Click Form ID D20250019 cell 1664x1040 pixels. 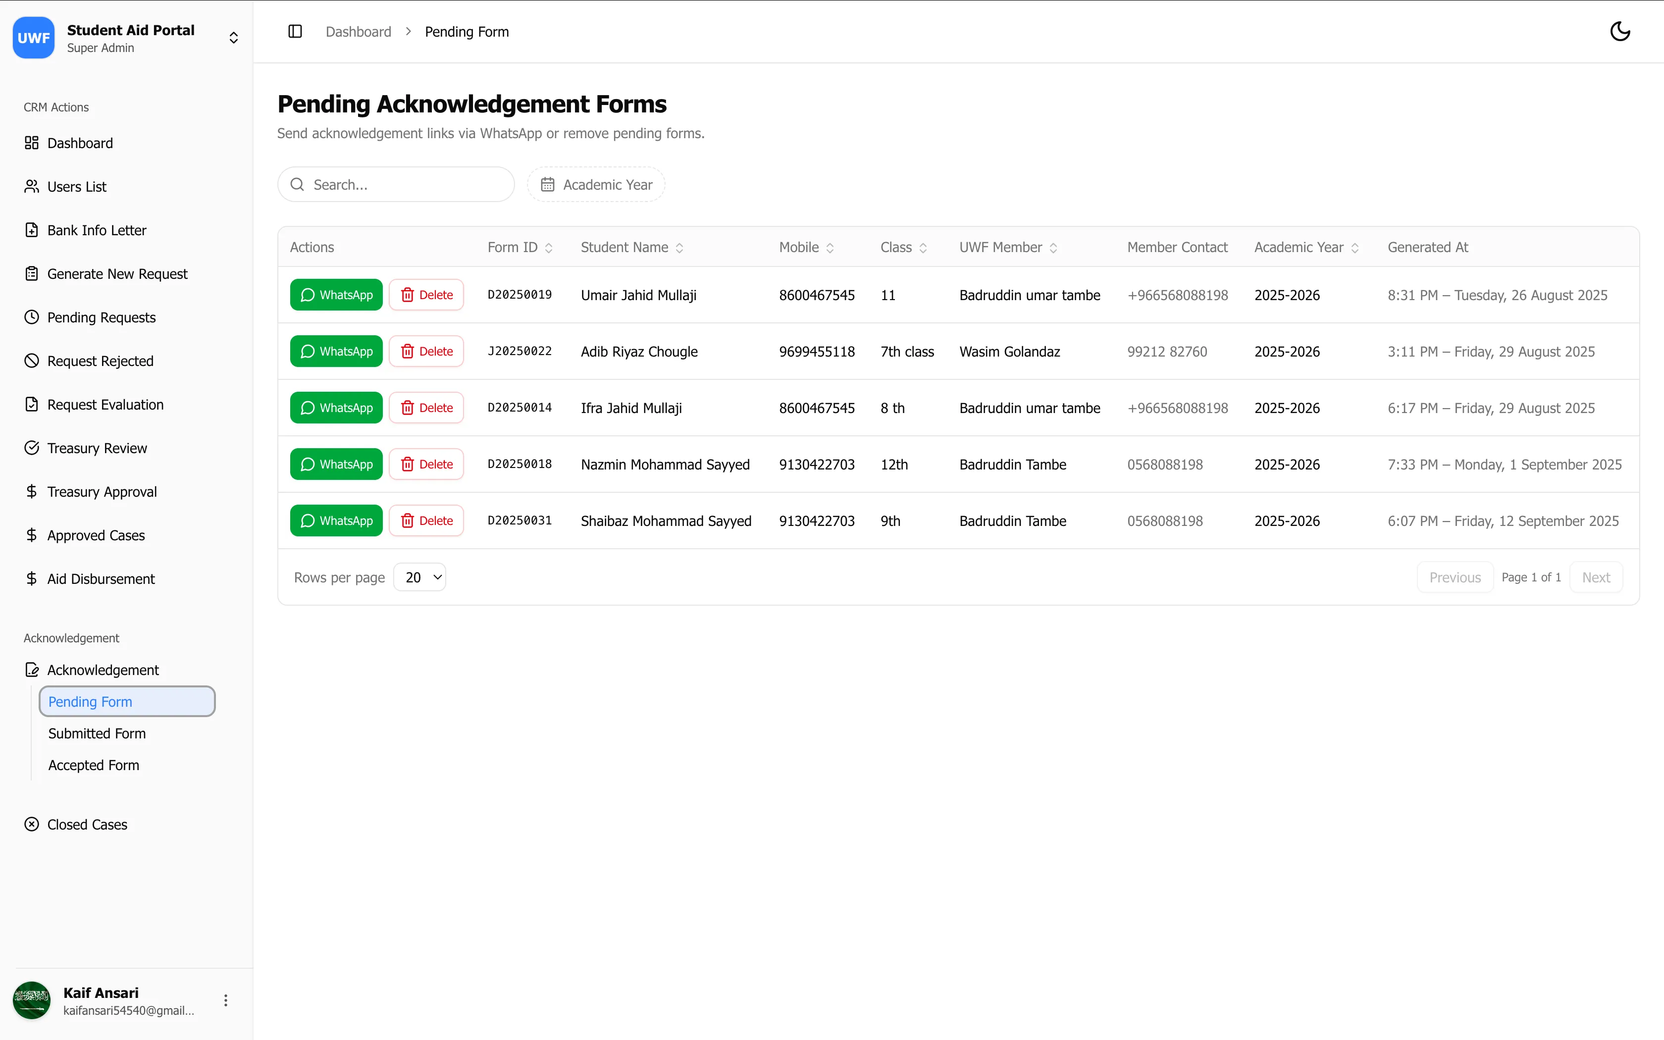[520, 294]
